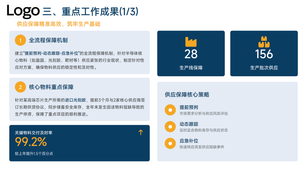307x173 pixels.
Task: Select the orange number 2 circle
Action: click(20, 87)
